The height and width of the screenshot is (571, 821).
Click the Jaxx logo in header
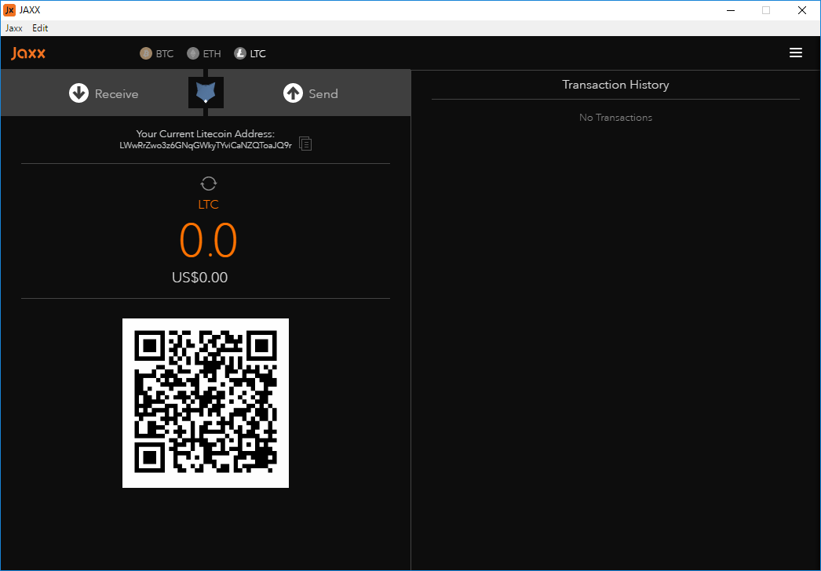click(28, 53)
